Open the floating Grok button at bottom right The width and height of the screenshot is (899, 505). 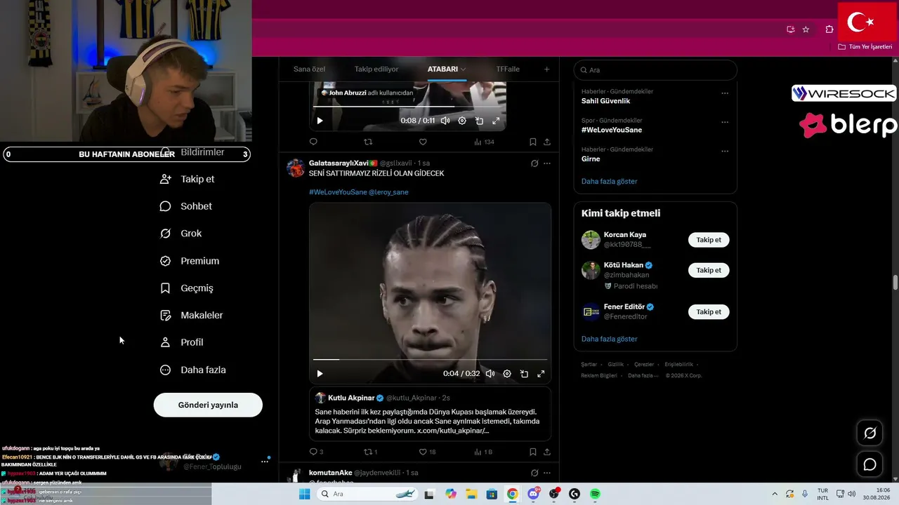point(870,433)
